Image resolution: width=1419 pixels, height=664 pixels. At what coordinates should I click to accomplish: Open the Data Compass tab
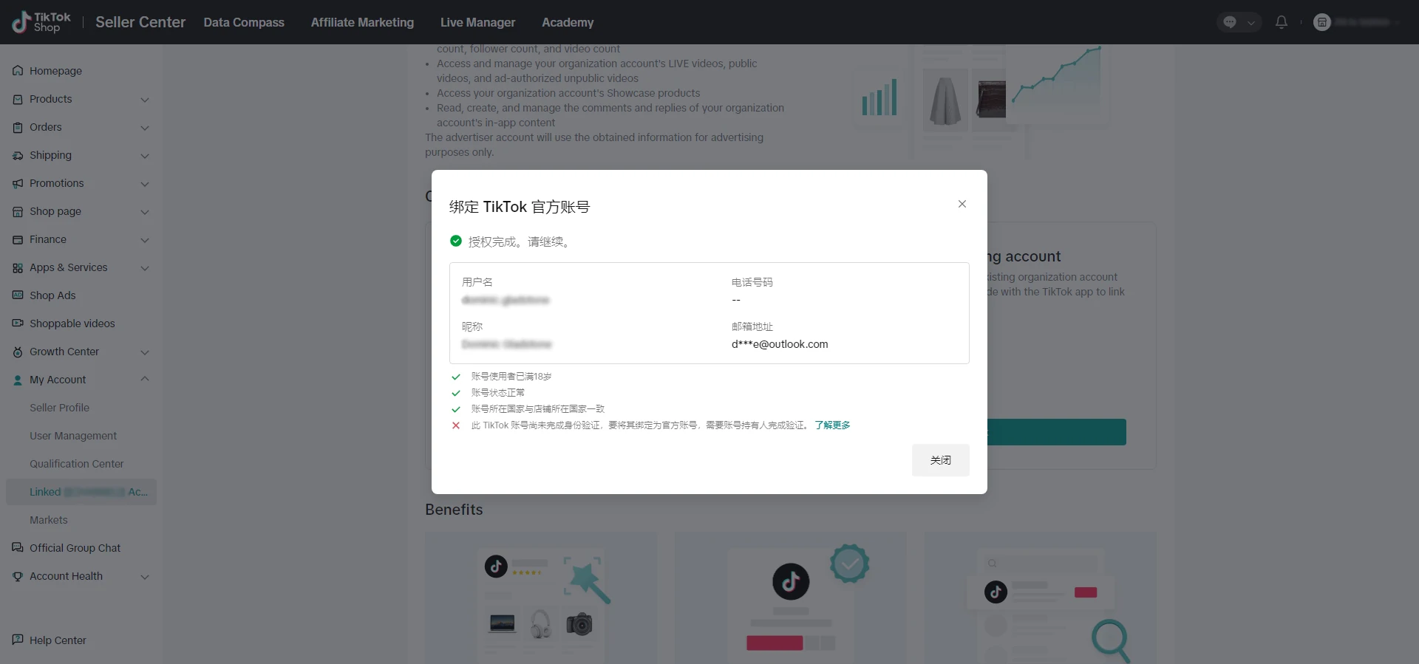[x=244, y=22]
